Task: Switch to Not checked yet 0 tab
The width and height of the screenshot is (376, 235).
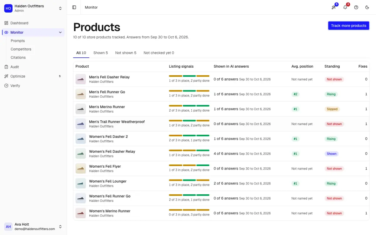Action: point(159,53)
